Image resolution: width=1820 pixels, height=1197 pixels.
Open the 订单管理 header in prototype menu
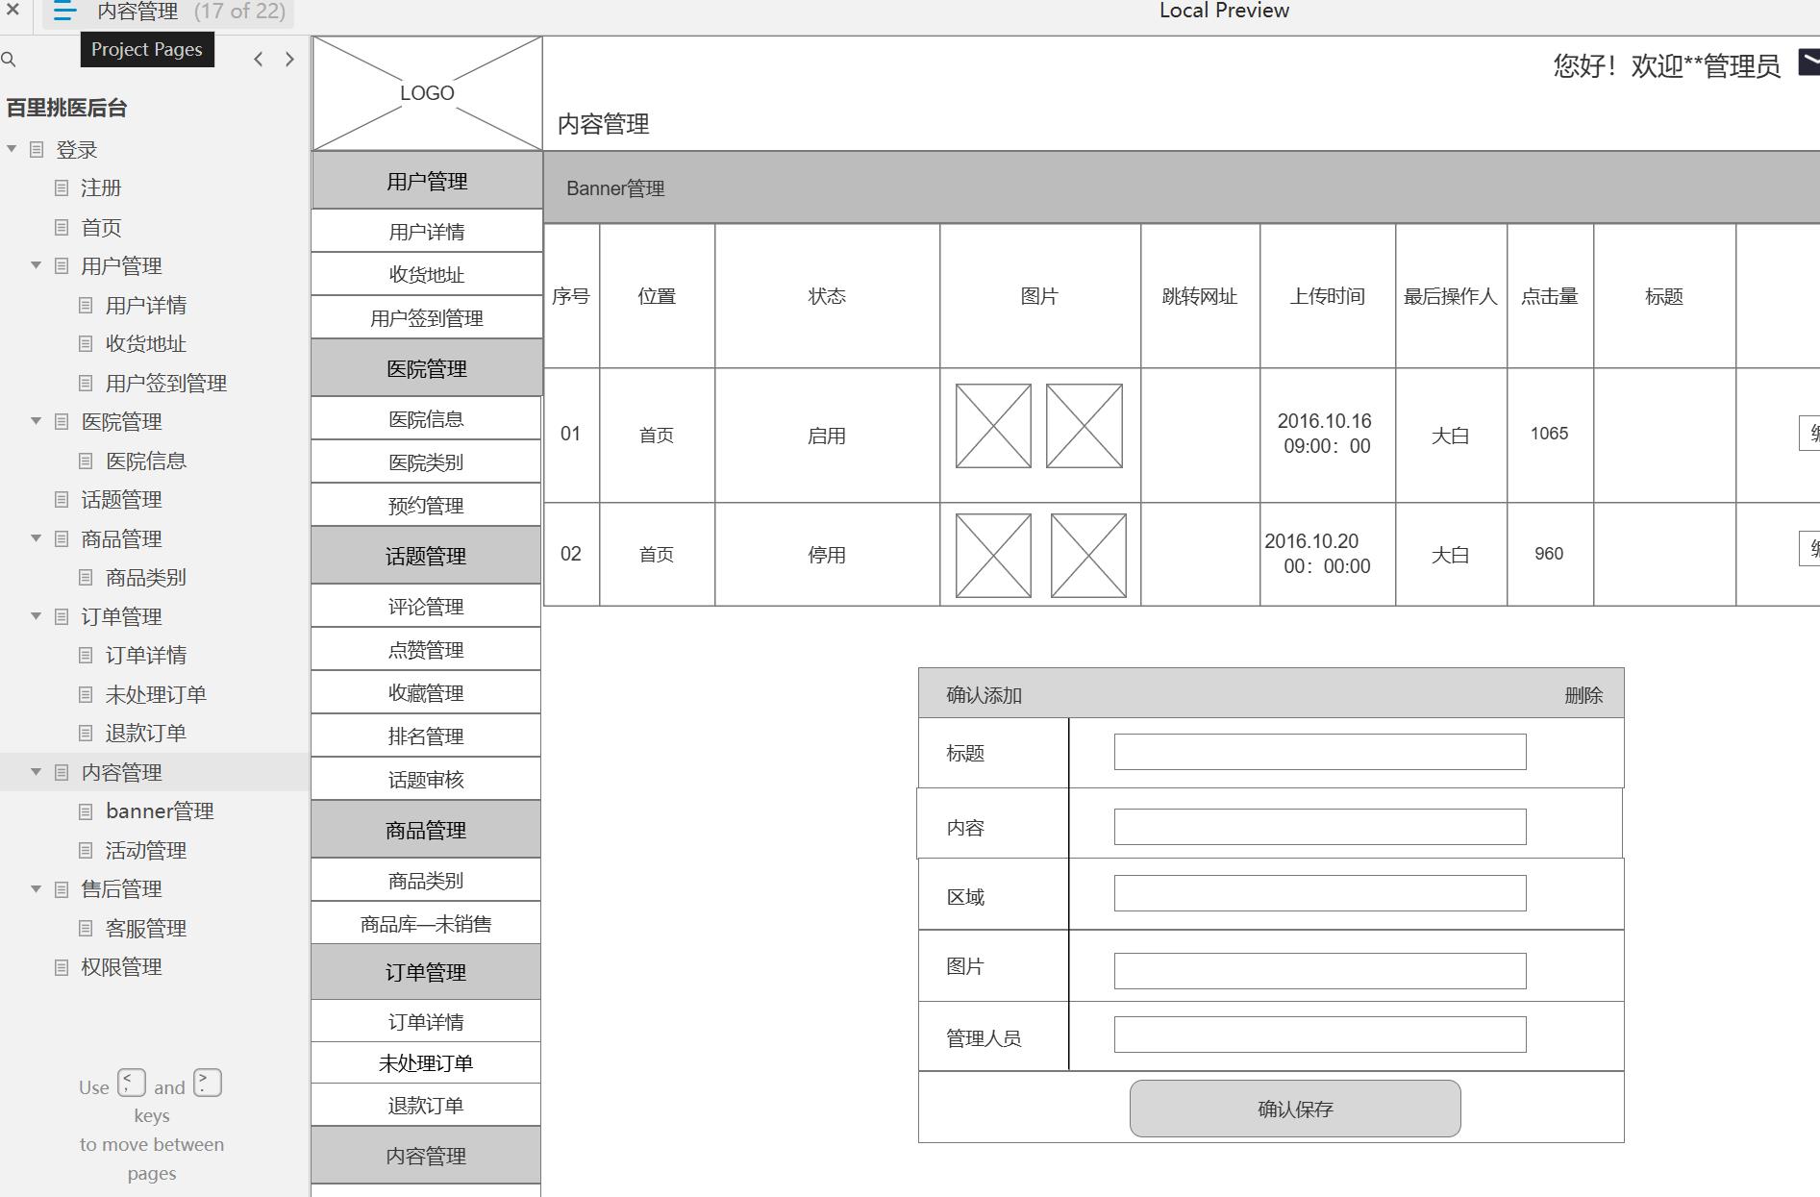(x=426, y=972)
